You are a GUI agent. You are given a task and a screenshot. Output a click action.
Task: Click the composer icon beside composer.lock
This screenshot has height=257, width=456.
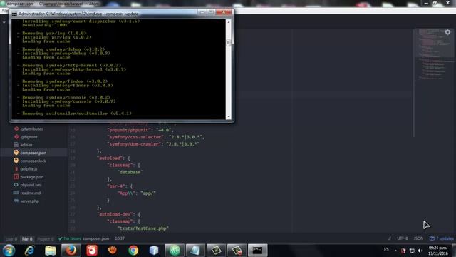[16, 161]
